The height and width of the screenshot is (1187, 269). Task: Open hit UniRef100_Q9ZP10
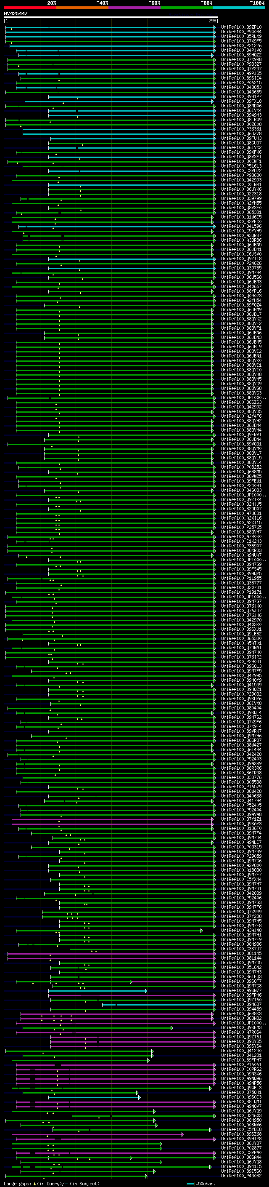241,27
